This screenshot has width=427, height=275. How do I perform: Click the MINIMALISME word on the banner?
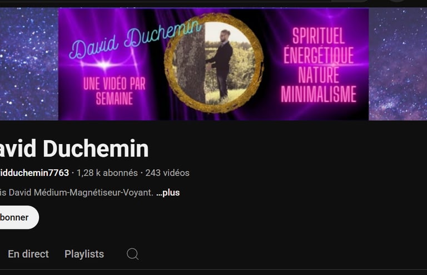point(319,94)
